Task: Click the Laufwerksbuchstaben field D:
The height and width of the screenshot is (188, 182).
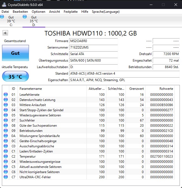Action: pyautogui.click(x=93, y=67)
